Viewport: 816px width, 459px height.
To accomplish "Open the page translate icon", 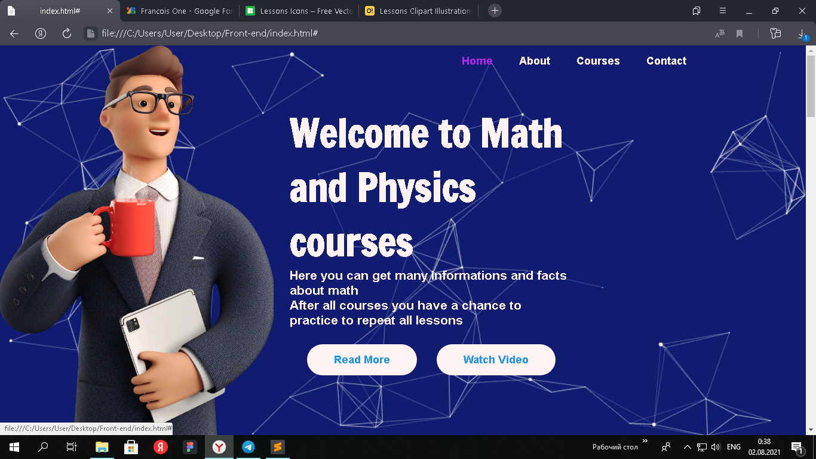I will [x=720, y=34].
